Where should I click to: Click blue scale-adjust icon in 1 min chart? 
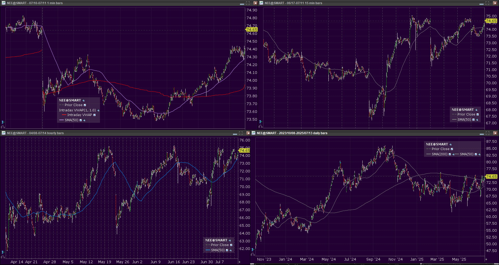pos(3,122)
